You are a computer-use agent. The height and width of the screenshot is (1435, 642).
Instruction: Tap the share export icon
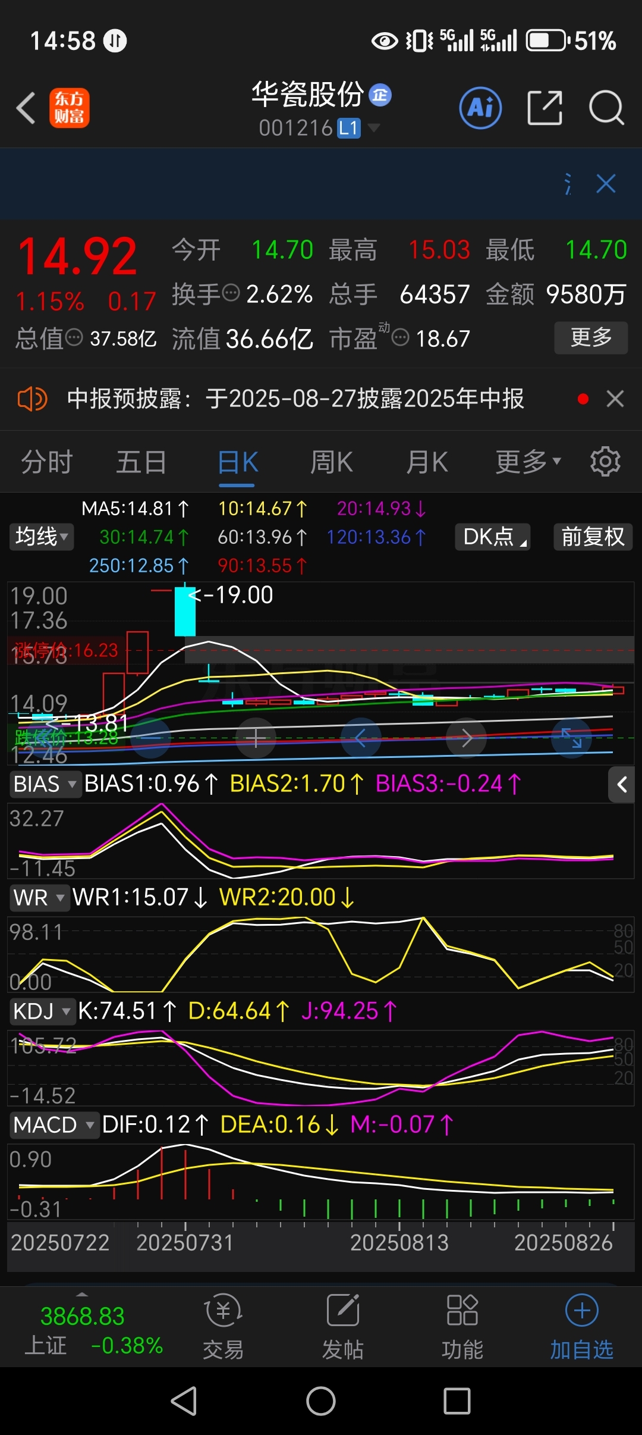tap(545, 108)
